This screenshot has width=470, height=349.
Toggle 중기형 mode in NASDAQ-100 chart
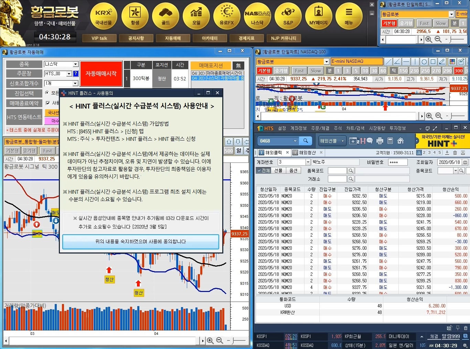tap(281, 71)
